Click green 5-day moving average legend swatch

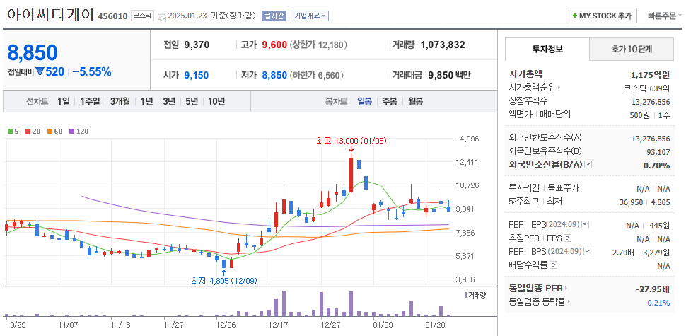coord(10,132)
